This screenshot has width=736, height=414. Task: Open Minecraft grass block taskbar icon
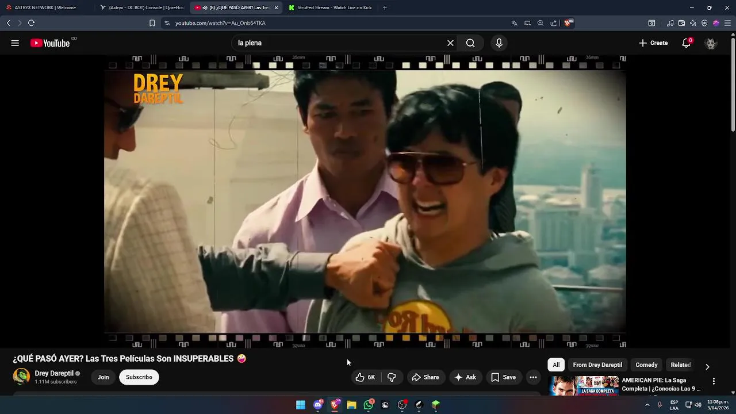coord(436,405)
